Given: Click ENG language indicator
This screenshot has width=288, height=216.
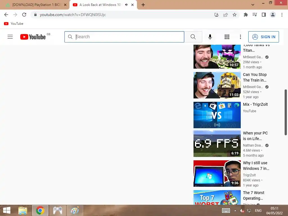Looking at the screenshot, I should 258,210.
